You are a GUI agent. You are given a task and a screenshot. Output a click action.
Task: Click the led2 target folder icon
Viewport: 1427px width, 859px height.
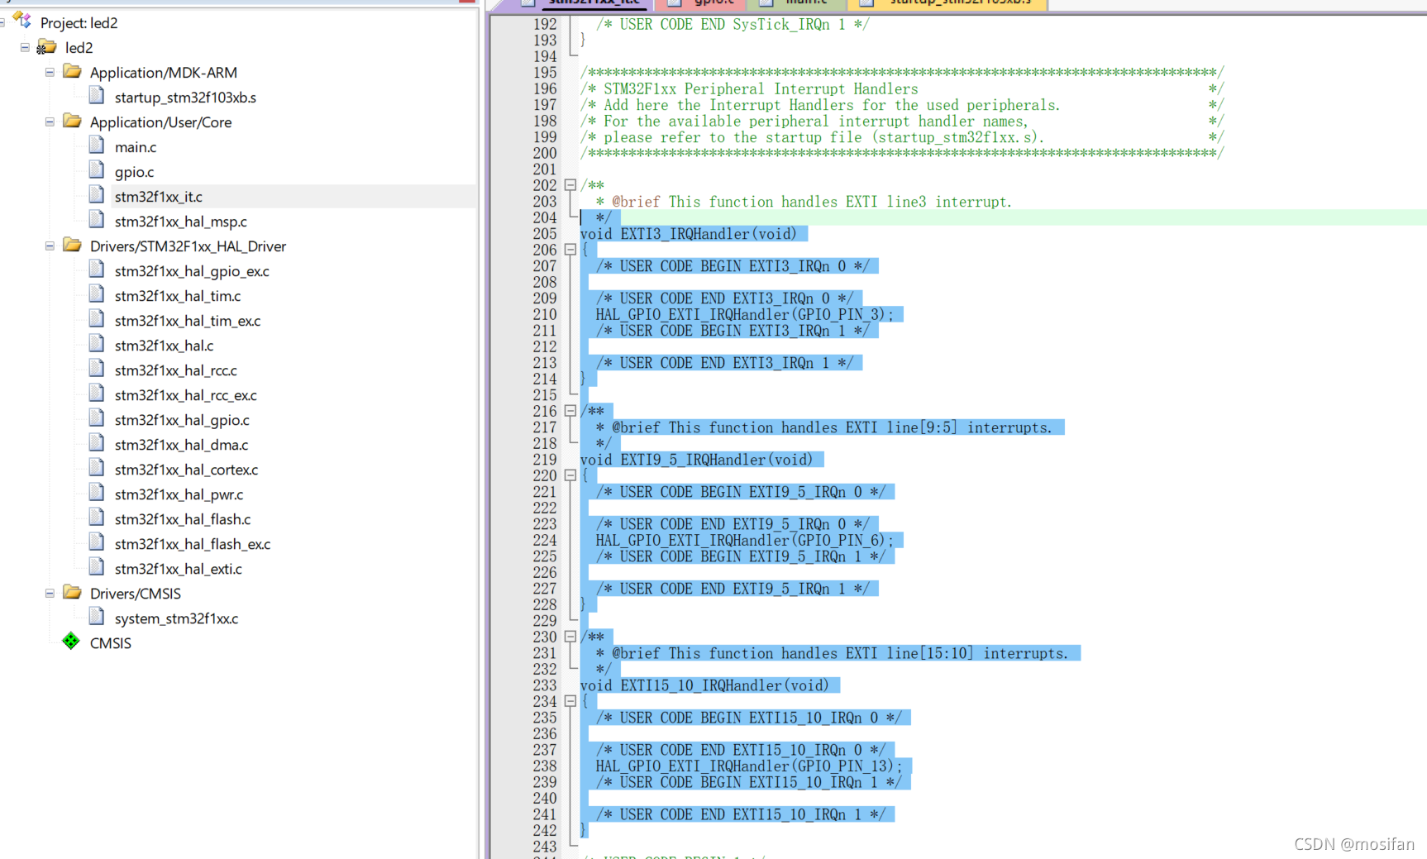(46, 47)
